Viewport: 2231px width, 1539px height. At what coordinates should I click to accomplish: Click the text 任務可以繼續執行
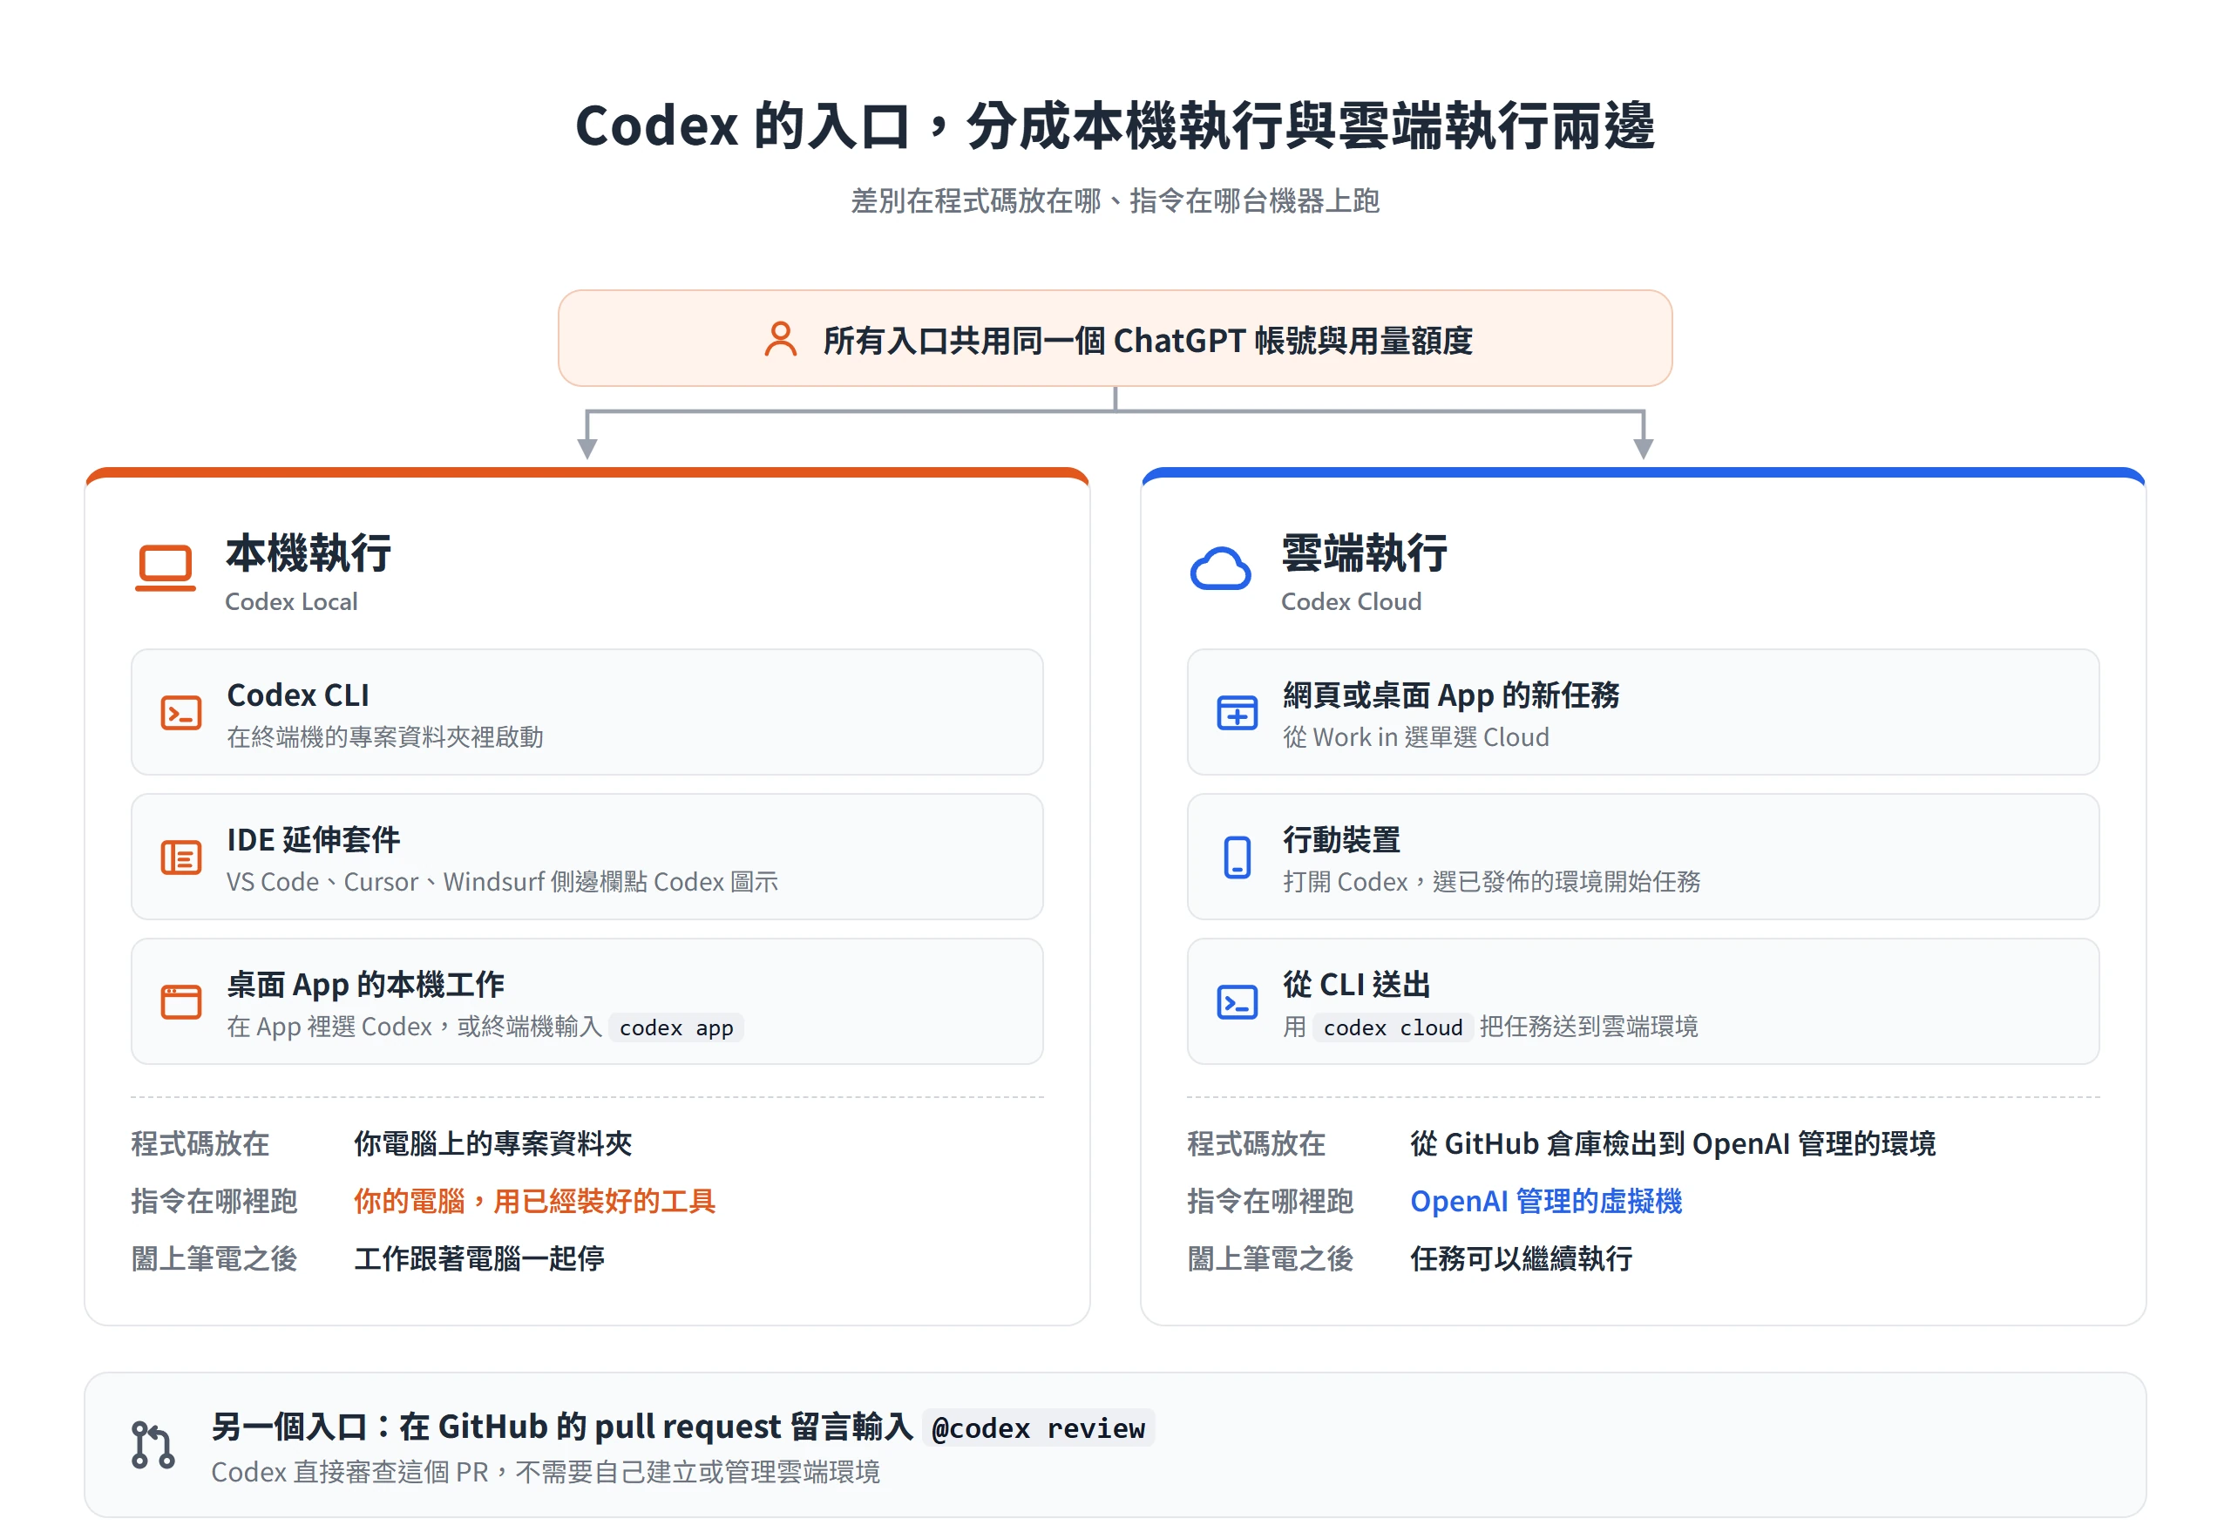point(1522,1258)
